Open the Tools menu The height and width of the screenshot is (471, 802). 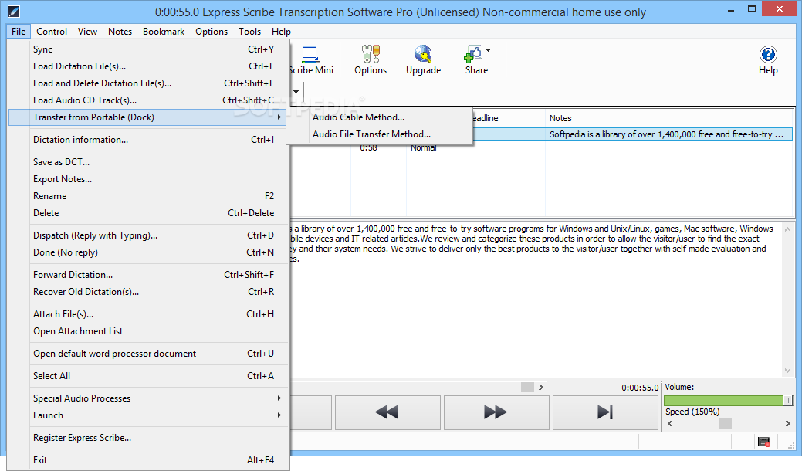(249, 31)
